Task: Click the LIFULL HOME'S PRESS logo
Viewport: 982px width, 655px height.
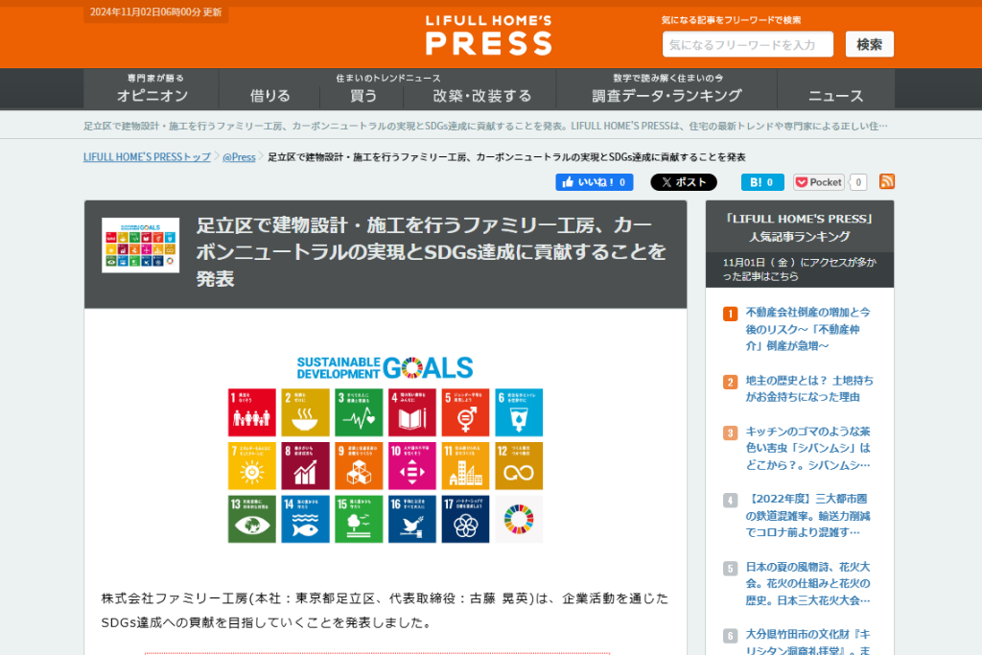Action: click(488, 35)
